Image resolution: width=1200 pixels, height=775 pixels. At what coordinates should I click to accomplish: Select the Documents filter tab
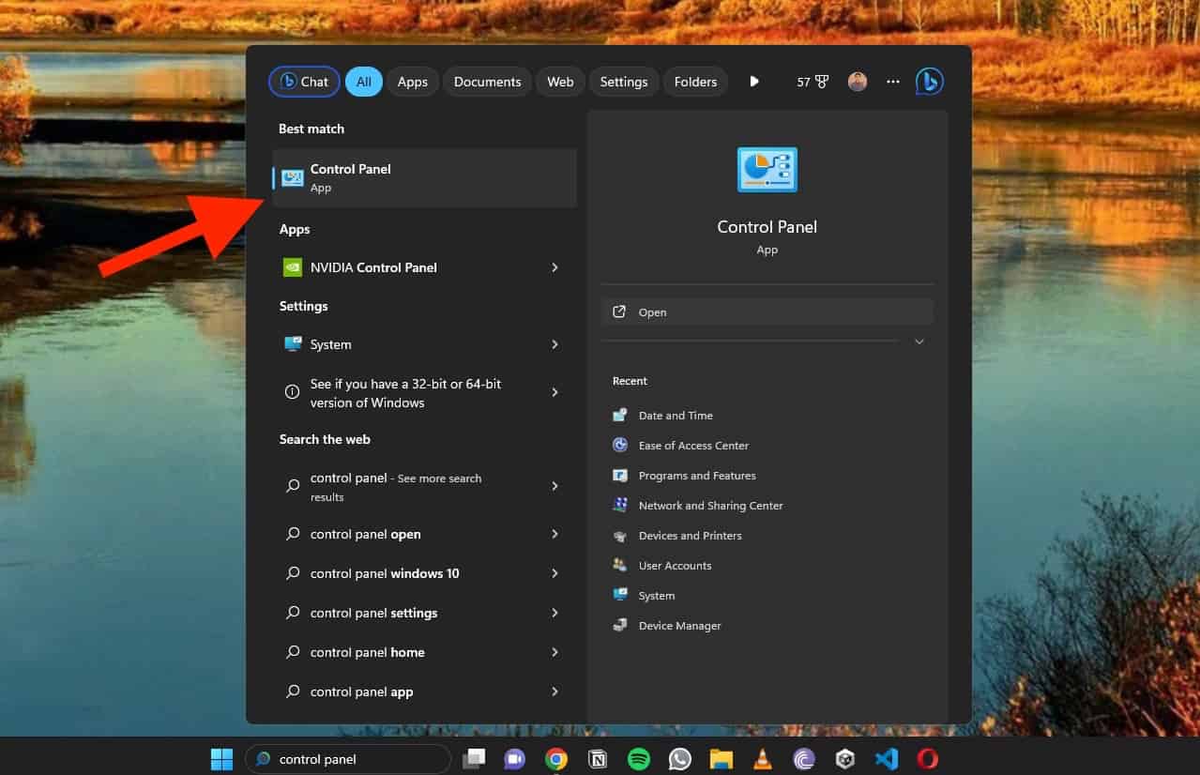(x=487, y=82)
